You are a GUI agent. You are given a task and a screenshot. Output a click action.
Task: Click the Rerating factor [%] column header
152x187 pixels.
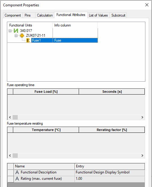click(x=112, y=130)
